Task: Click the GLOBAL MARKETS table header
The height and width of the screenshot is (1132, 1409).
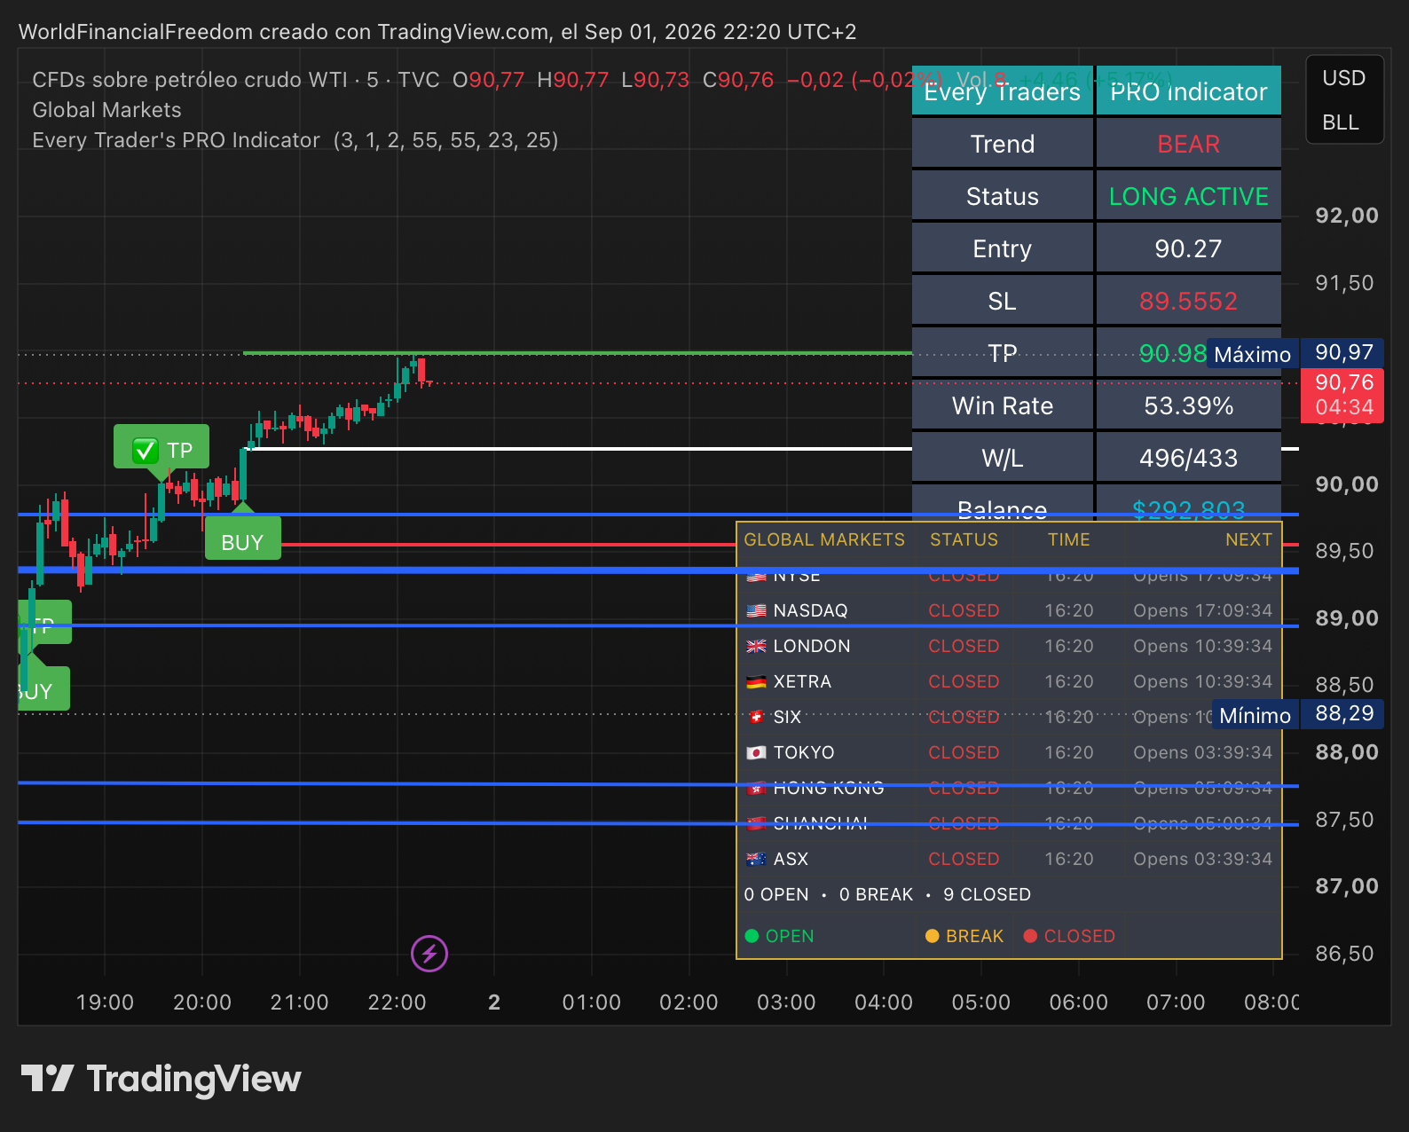Action: click(x=824, y=539)
